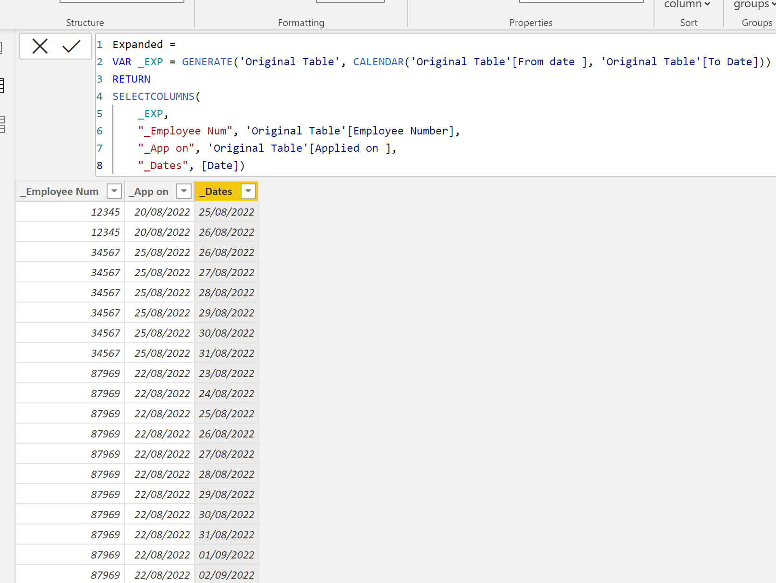Click _EXP on formula line 5

point(150,114)
